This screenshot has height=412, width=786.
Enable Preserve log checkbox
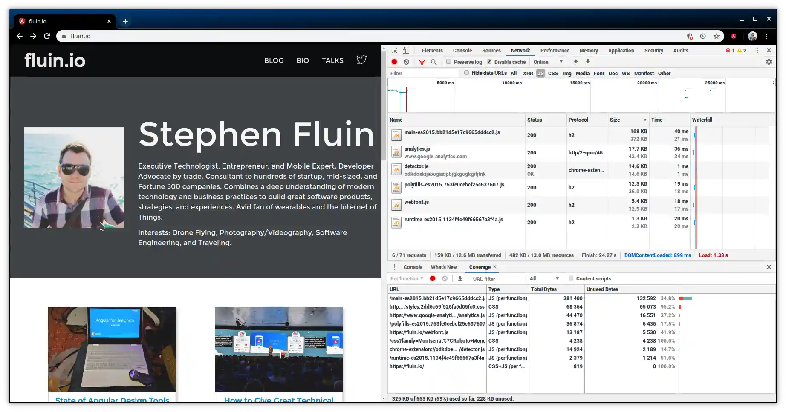tap(449, 62)
